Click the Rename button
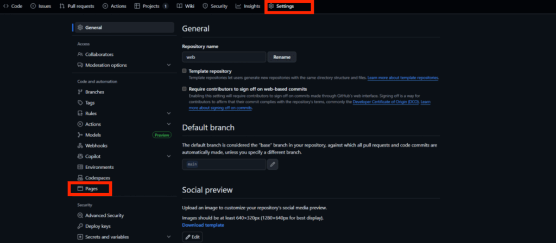The width and height of the screenshot is (556, 243). (282, 57)
